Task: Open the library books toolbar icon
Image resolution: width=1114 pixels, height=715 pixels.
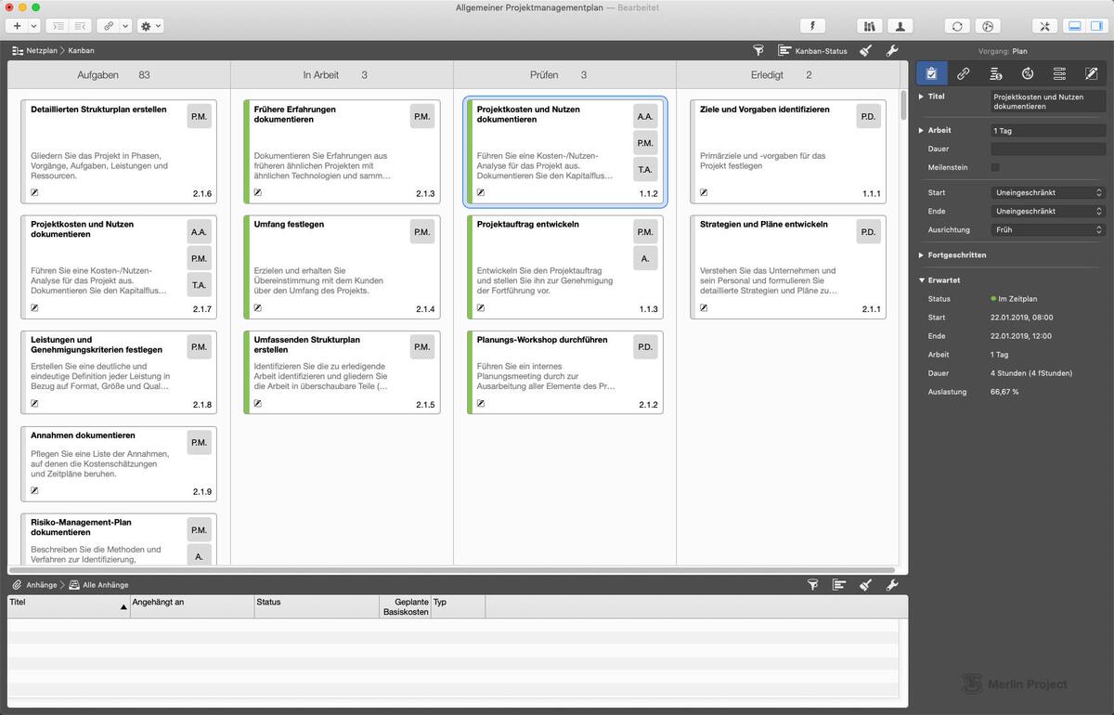Action: (x=870, y=26)
